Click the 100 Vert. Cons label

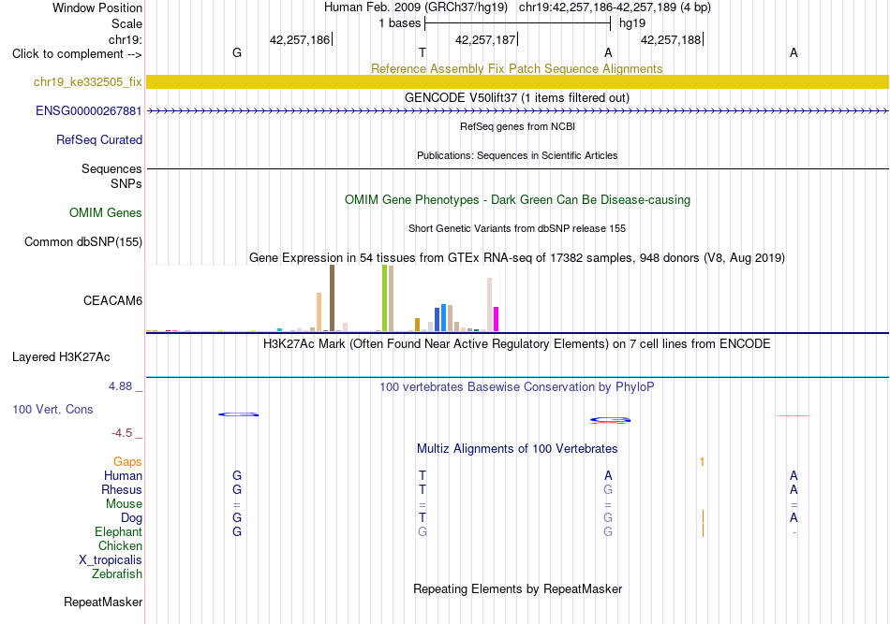click(52, 409)
